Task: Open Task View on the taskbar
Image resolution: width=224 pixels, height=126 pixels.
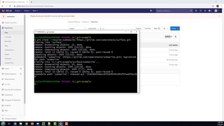Action: tap(9, 124)
